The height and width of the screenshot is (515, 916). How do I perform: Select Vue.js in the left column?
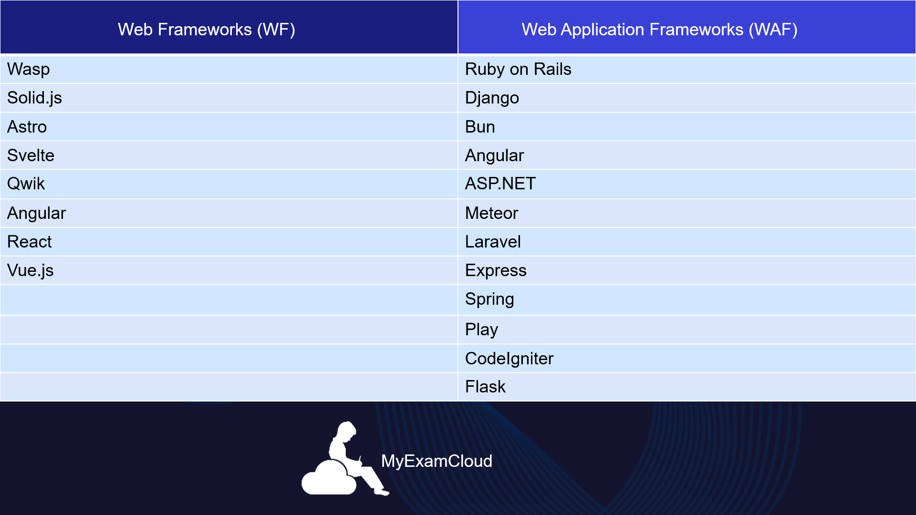point(30,270)
